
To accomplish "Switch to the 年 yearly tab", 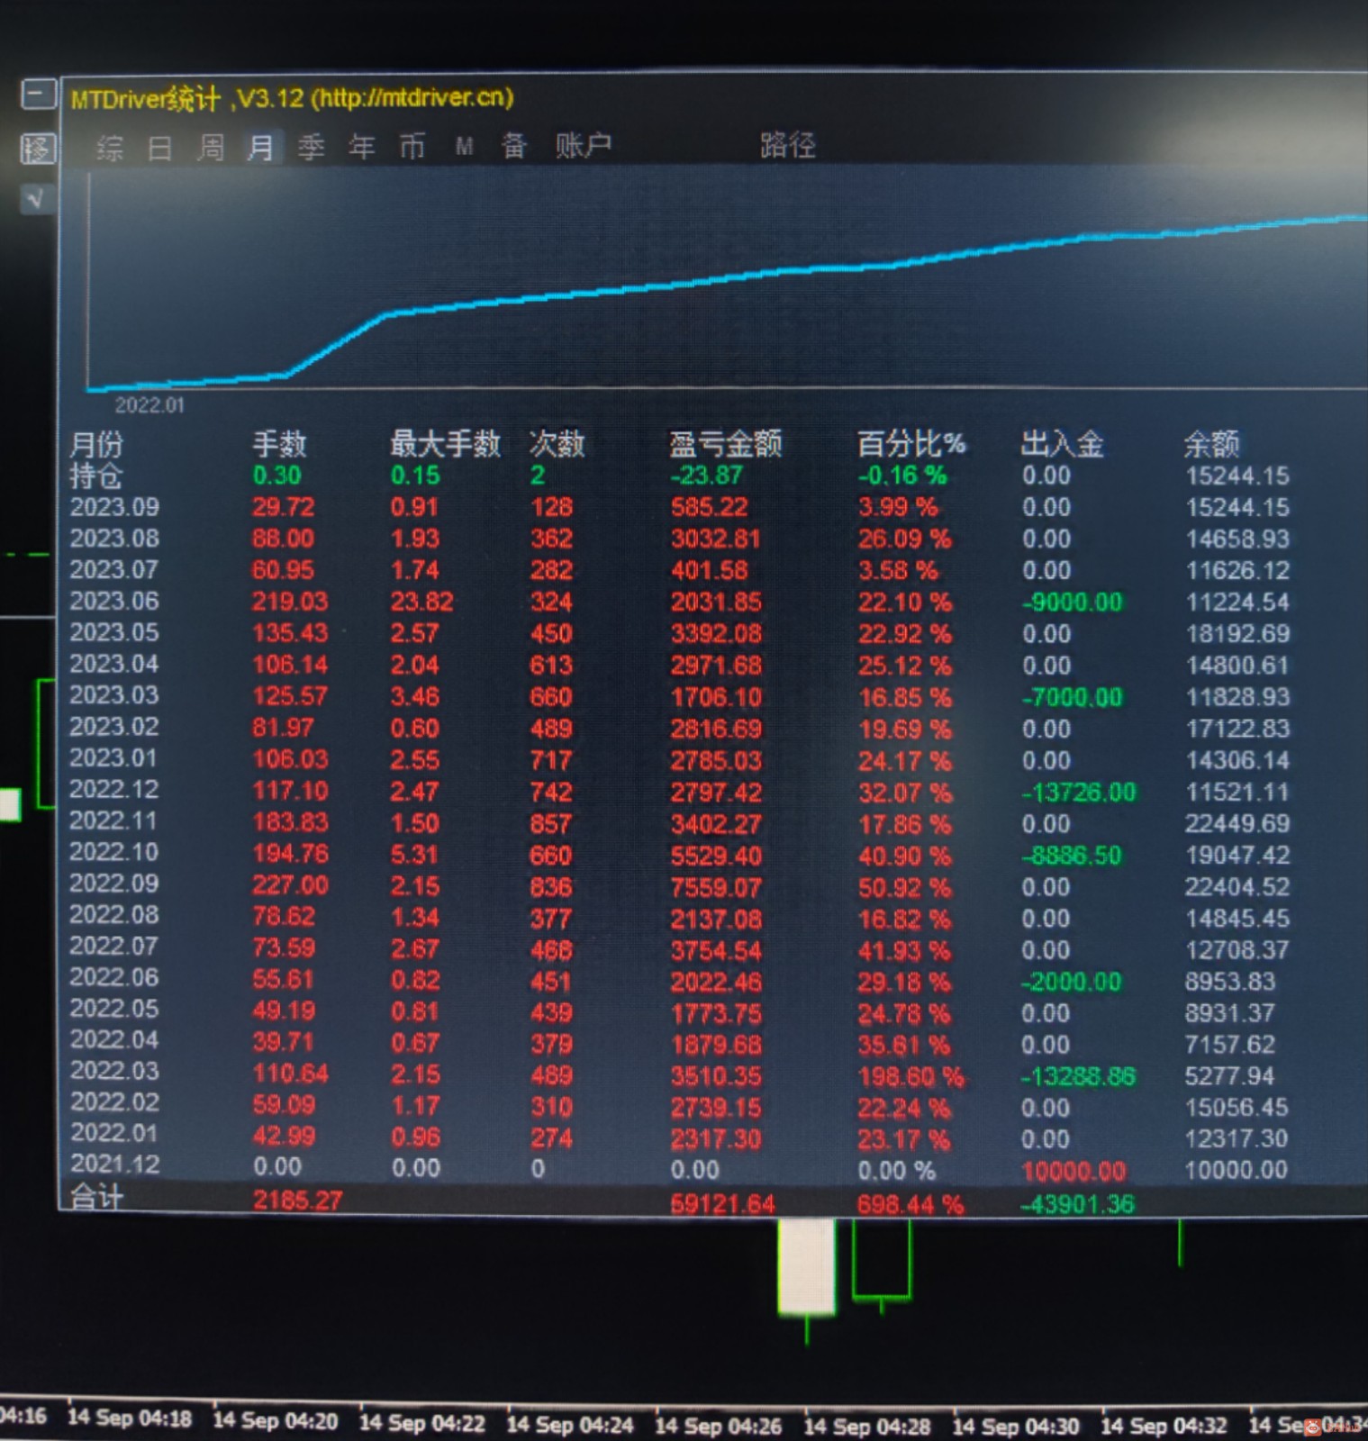I will [361, 147].
